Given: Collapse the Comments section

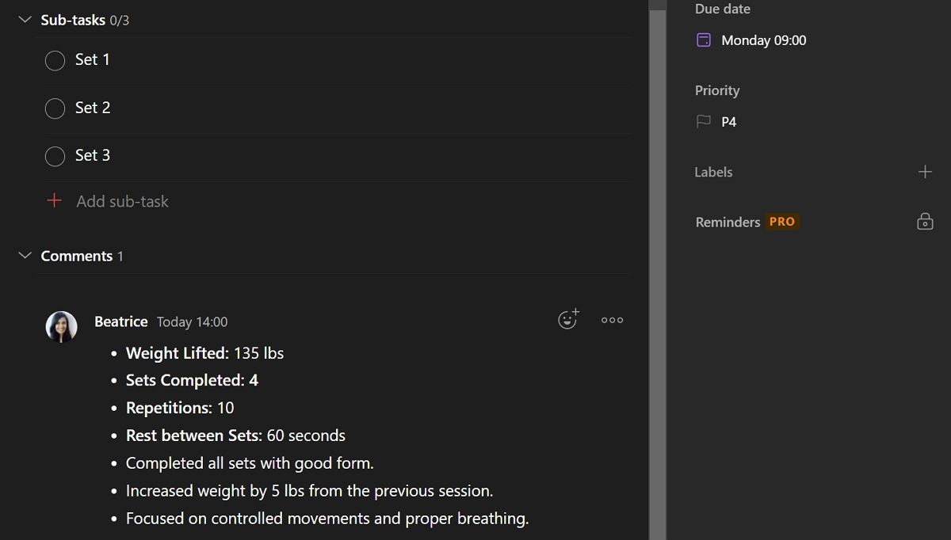Looking at the screenshot, I should (24, 255).
